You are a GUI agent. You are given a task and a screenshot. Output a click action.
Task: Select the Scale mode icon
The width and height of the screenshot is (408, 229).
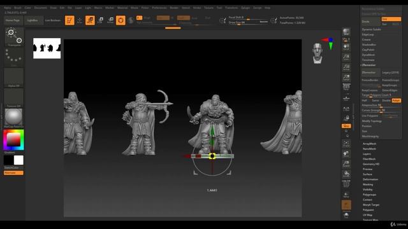tap(101, 20)
